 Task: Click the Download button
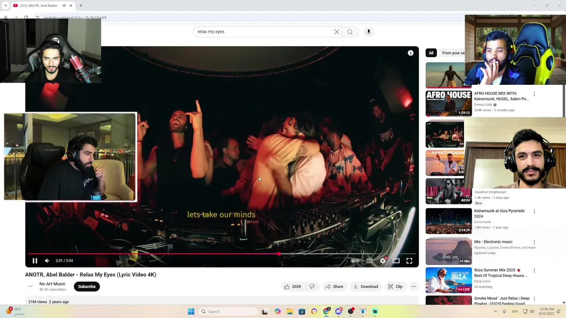[365, 287]
